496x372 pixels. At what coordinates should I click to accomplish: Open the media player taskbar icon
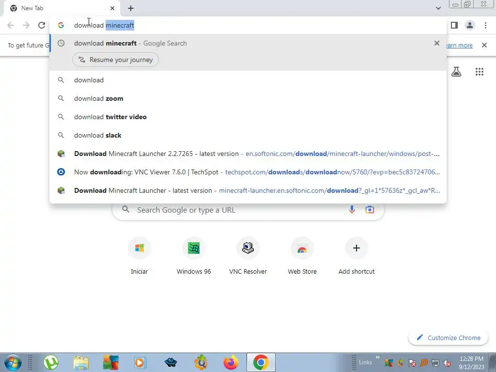[140, 362]
